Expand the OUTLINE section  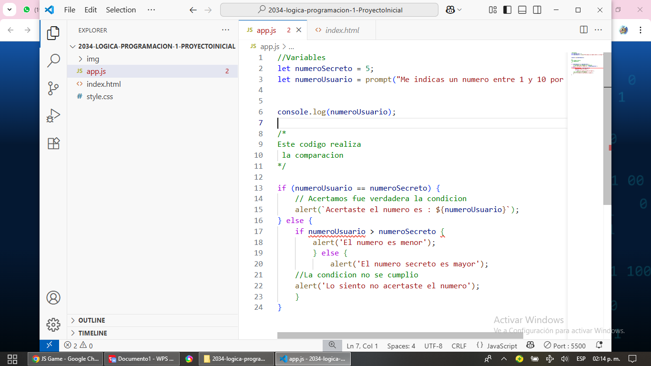pyautogui.click(x=153, y=320)
